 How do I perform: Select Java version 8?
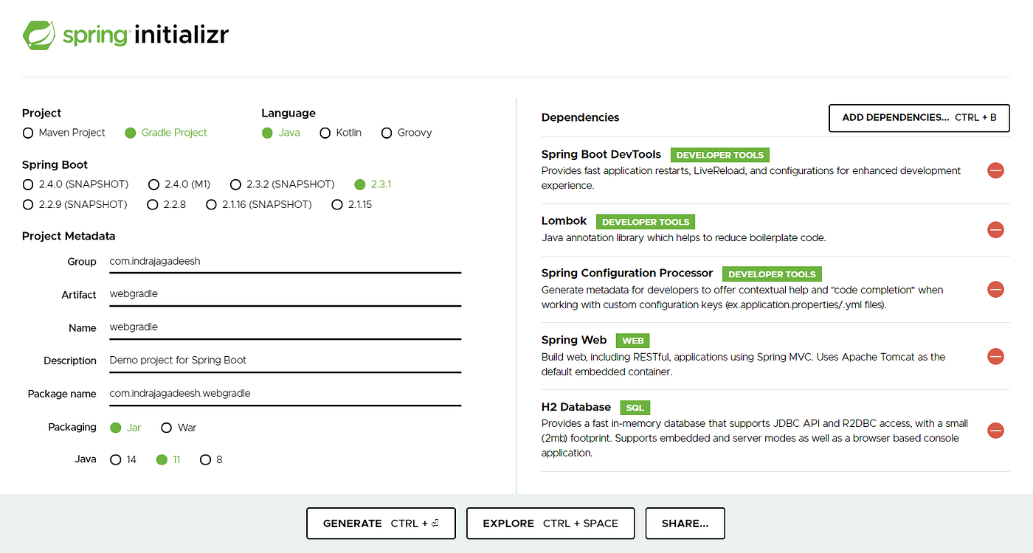[x=205, y=459]
